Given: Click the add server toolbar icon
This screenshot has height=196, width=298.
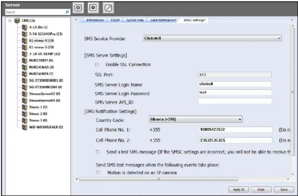Looking at the screenshot, I should (78, 8).
